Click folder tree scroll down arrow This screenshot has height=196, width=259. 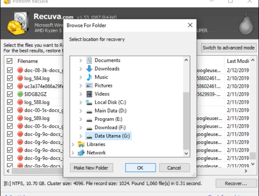point(186,154)
